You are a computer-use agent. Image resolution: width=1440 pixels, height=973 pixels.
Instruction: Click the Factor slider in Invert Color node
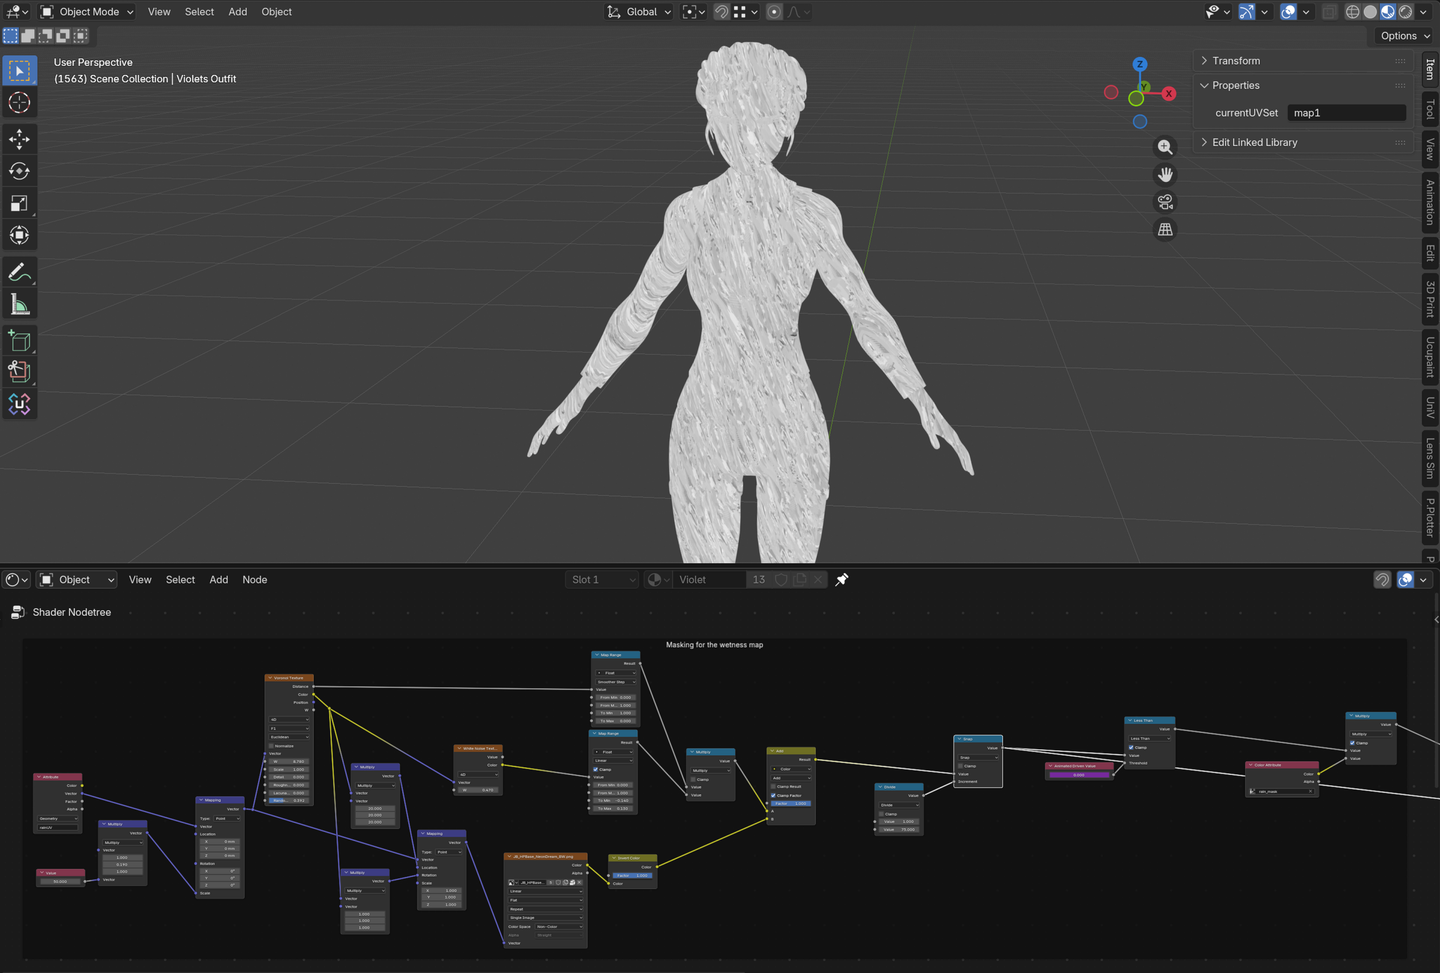pos(632,875)
